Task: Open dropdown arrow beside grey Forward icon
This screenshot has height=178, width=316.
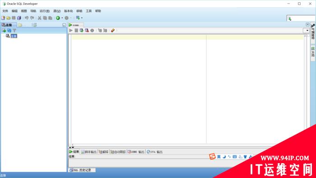Action: point(71,18)
